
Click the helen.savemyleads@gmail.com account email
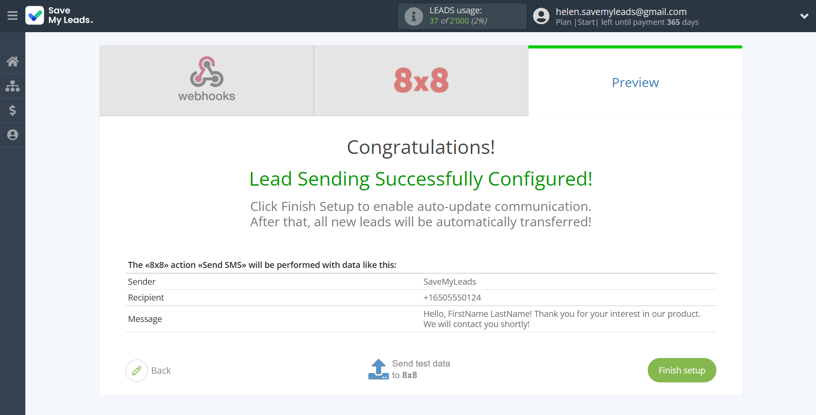coord(621,12)
